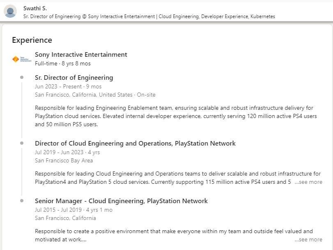The width and height of the screenshot is (333, 250).
Task: Click the On-site San Francisco, California, United States location
Action: pos(95,95)
